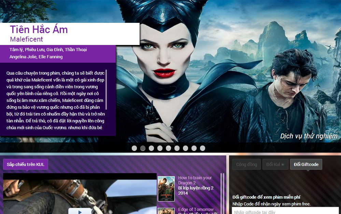Click the movie description scrollbar
Image resolution: width=341 pixels, height=214 pixels.
click(106, 89)
